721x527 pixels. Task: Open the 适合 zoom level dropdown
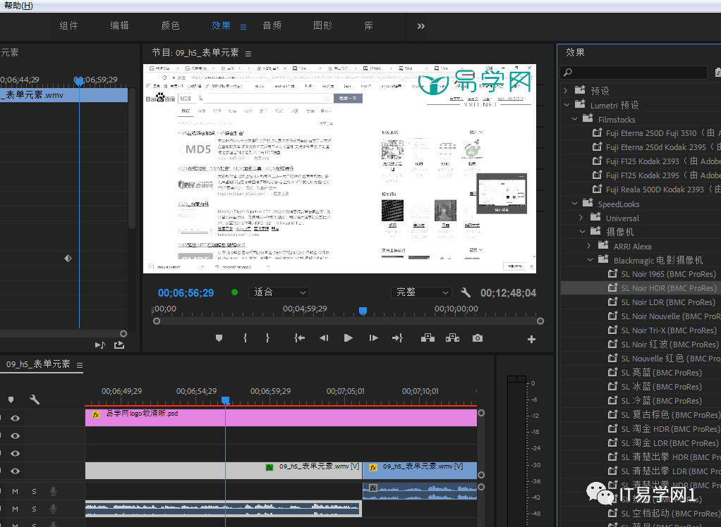pyautogui.click(x=278, y=292)
